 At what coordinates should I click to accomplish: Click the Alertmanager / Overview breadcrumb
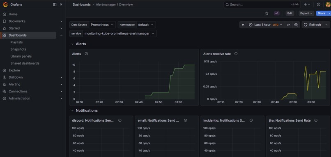point(114,5)
